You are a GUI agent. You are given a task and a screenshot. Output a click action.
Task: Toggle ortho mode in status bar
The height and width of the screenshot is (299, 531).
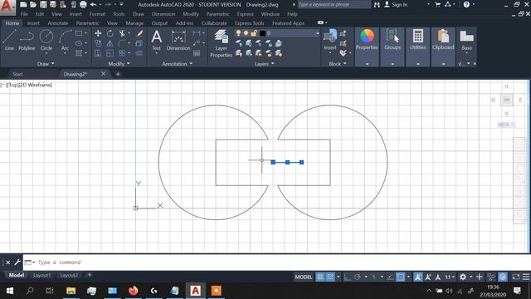[x=347, y=277]
